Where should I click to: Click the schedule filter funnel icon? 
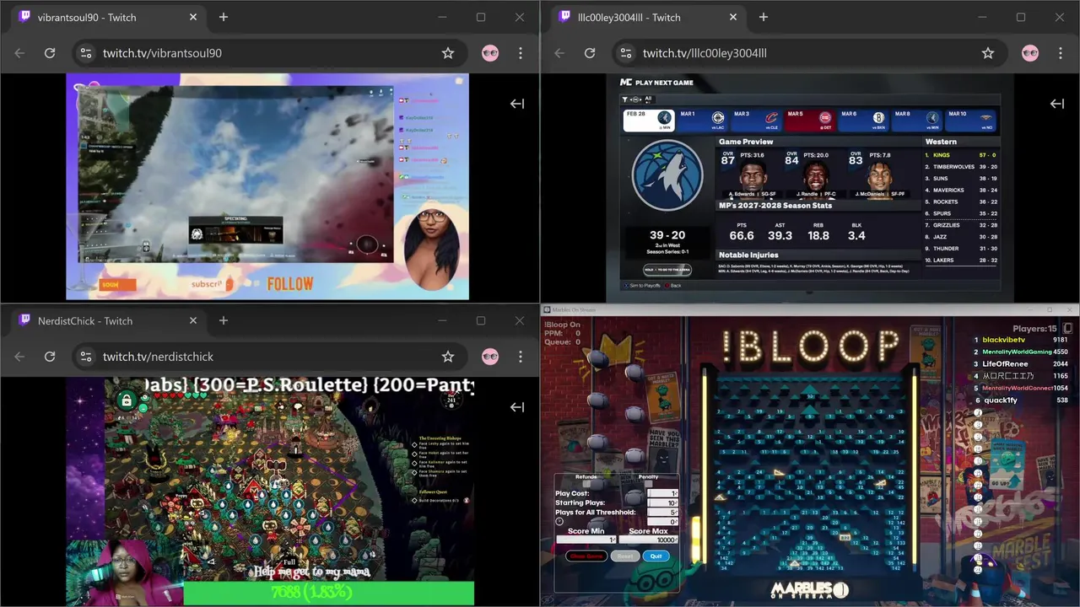pyautogui.click(x=624, y=99)
